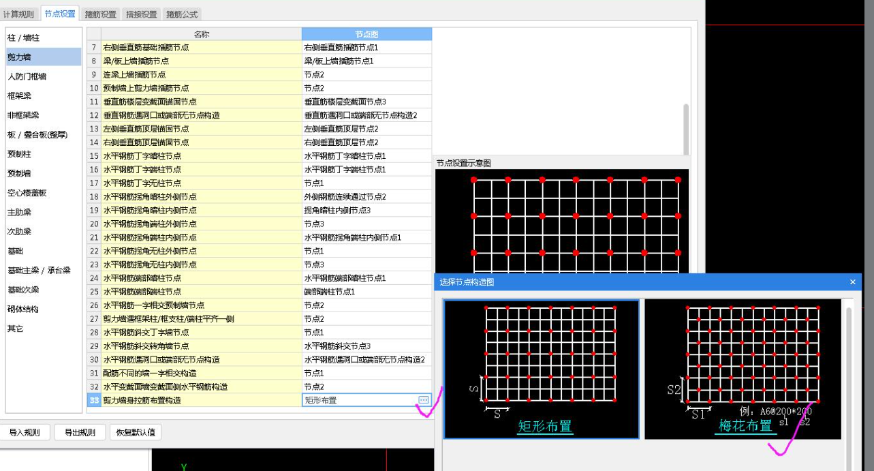The image size is (874, 471).
Task: Select 砌体结构 in the component list
Action: click(44, 309)
